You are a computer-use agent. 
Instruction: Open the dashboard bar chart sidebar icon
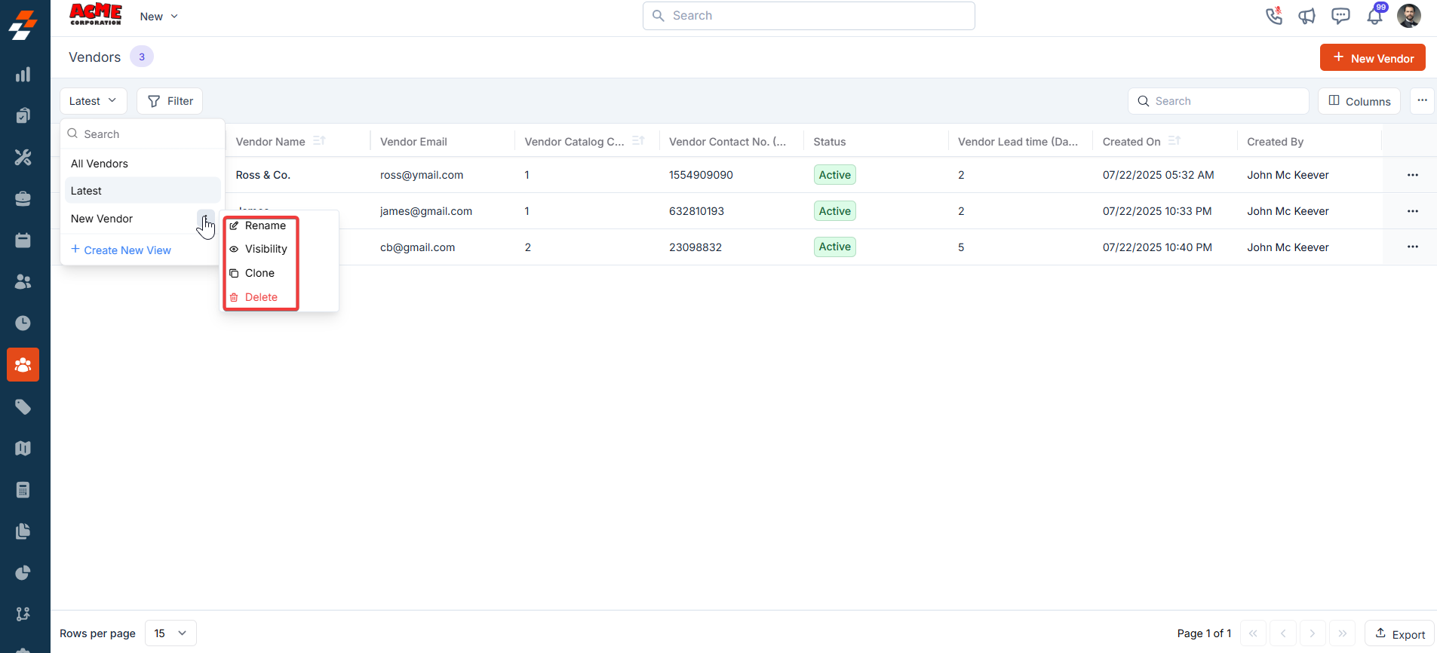tap(23, 74)
